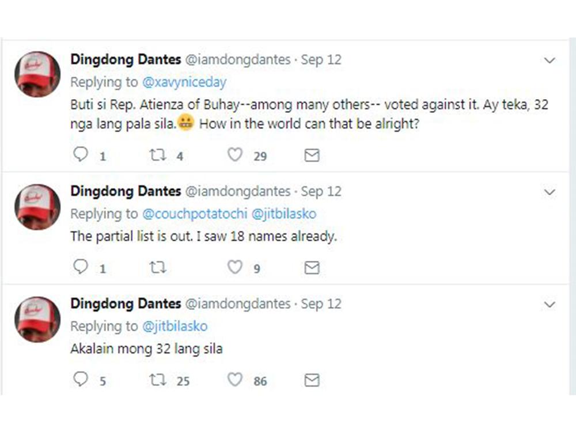Reply to the 'Akalain mong' tweet
The image size is (576, 432).
click(x=81, y=380)
